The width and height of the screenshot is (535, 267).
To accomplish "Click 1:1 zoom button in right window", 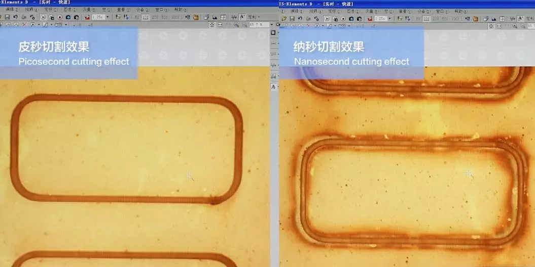I will tap(508, 26).
